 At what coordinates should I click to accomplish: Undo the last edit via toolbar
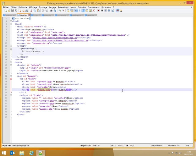[x=43, y=11]
